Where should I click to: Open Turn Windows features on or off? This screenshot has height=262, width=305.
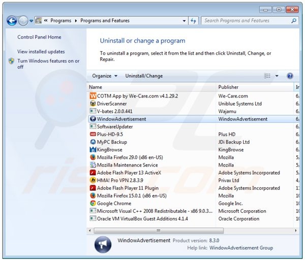[48, 64]
